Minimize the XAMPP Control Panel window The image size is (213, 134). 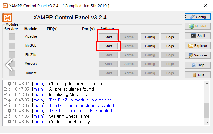point(176,6)
